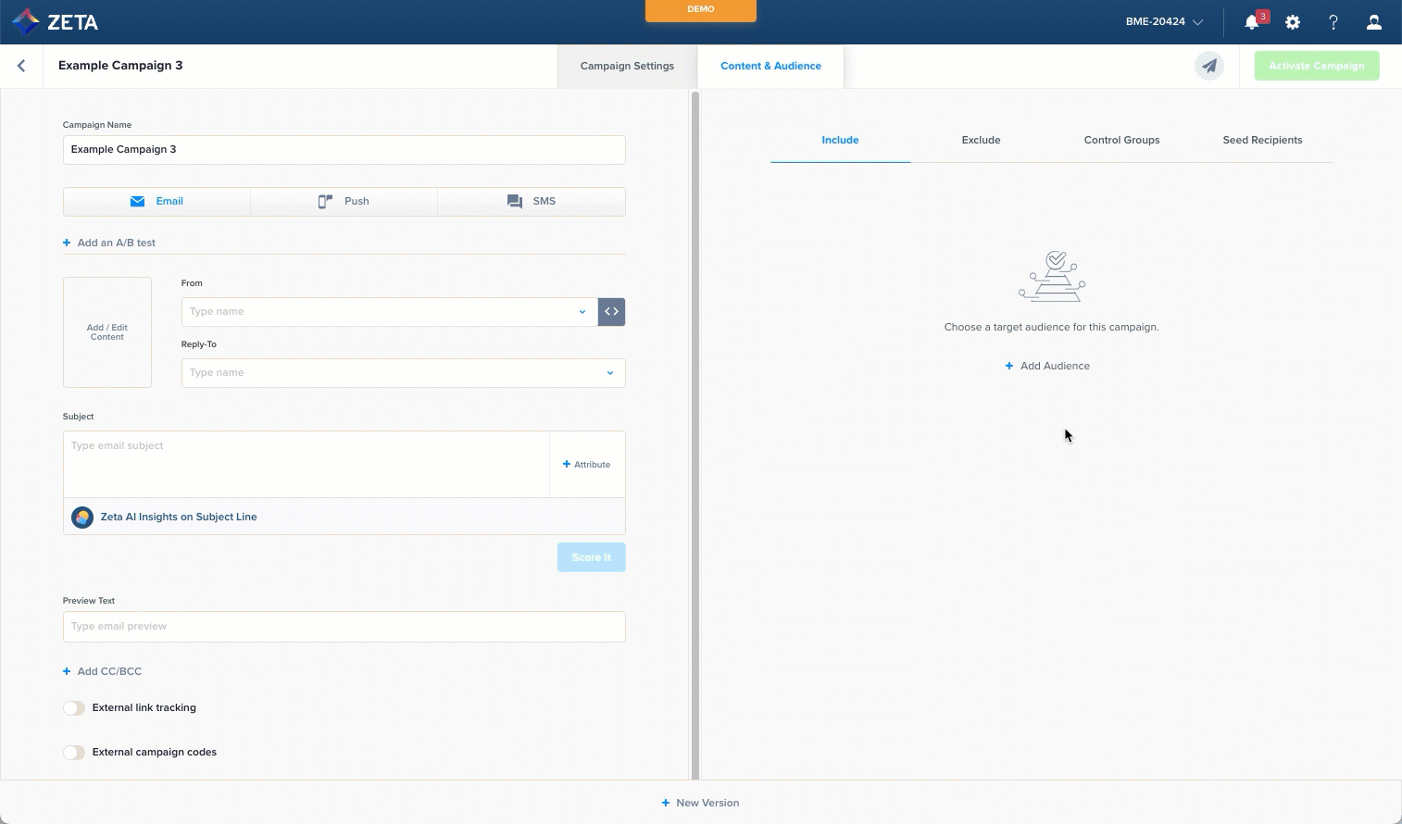Click the Zeta AI Insights icon

(x=82, y=517)
